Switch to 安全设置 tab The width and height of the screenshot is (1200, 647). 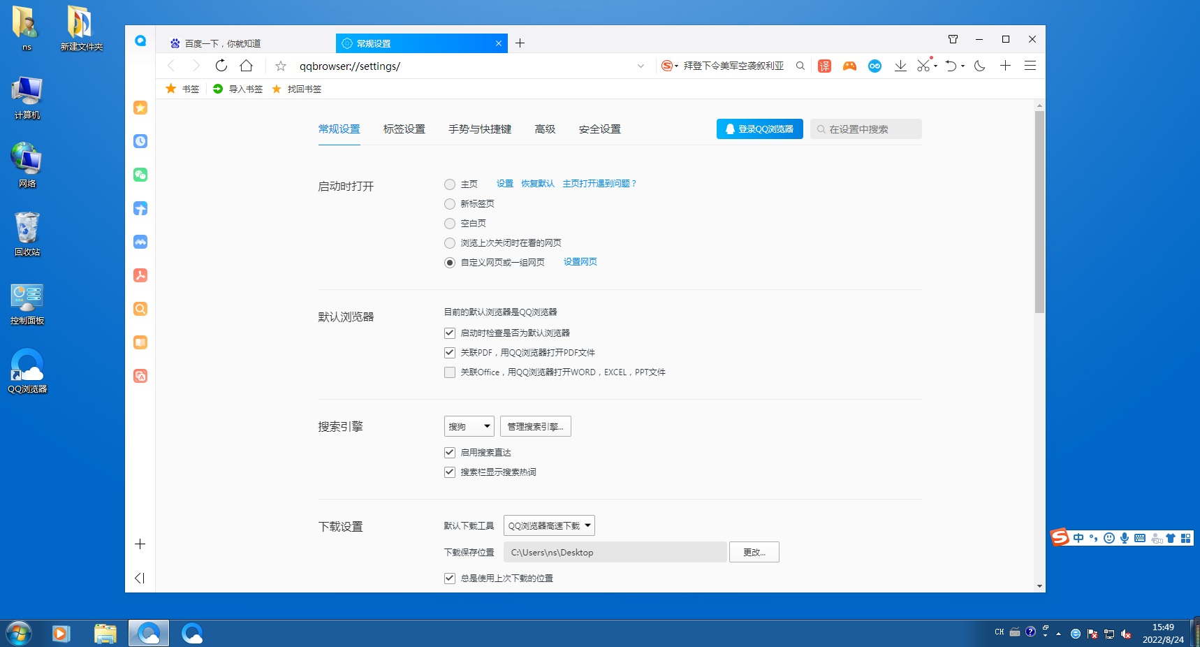pyautogui.click(x=600, y=129)
